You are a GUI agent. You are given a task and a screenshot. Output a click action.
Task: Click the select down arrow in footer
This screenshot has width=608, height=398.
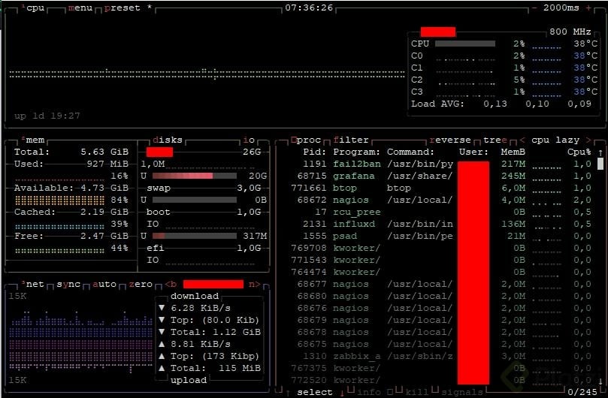[342, 393]
